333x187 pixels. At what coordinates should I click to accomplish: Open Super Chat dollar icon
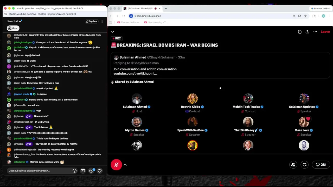tap(83, 171)
